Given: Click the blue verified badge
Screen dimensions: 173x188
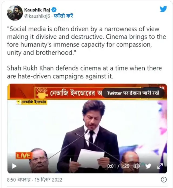Looking at the screenshot, I should pyautogui.click(x=54, y=10).
